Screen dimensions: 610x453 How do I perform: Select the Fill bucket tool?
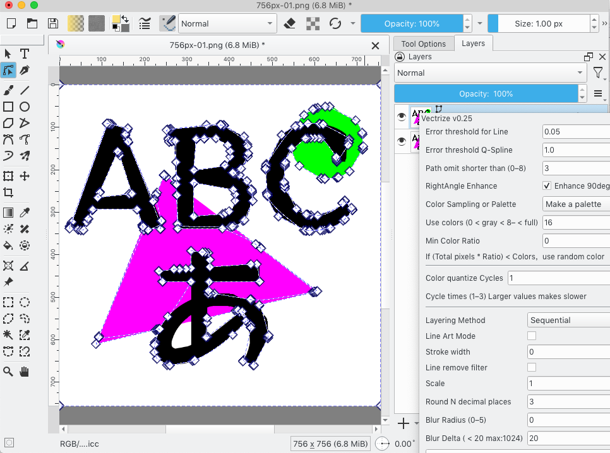coord(8,245)
